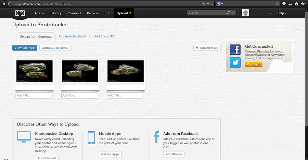Click the 'Upload to Photobucket' page title
This screenshot has height=160, width=308.
40,25
